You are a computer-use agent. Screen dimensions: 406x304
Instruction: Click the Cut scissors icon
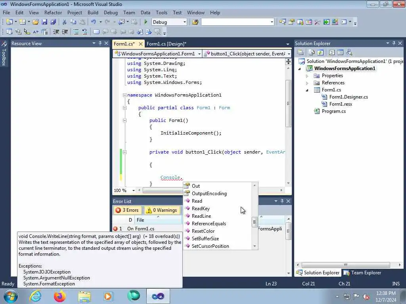point(64,22)
